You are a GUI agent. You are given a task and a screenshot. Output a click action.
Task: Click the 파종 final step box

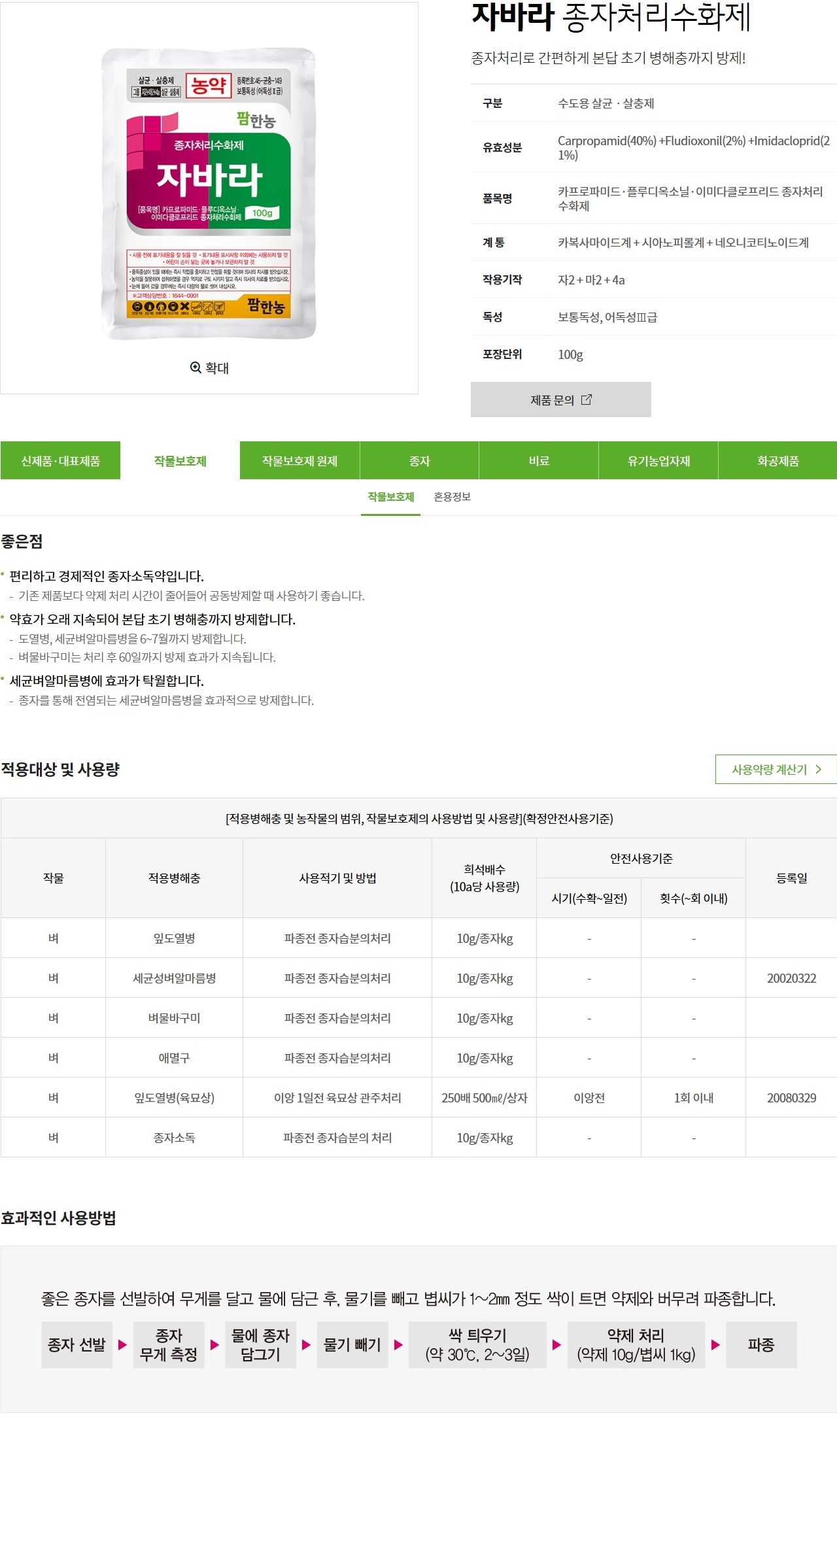pos(761,1345)
